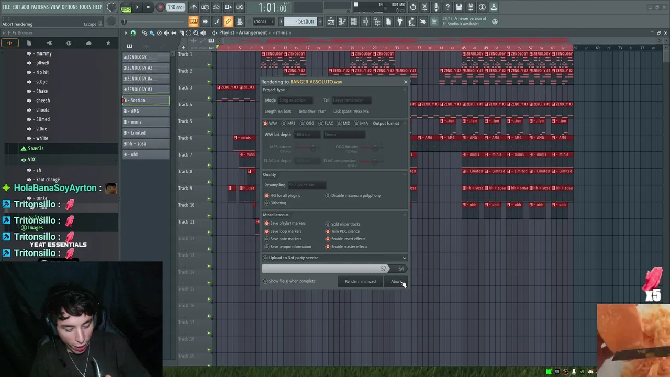Click the Abort render button
670x377 pixels.
pos(397,281)
